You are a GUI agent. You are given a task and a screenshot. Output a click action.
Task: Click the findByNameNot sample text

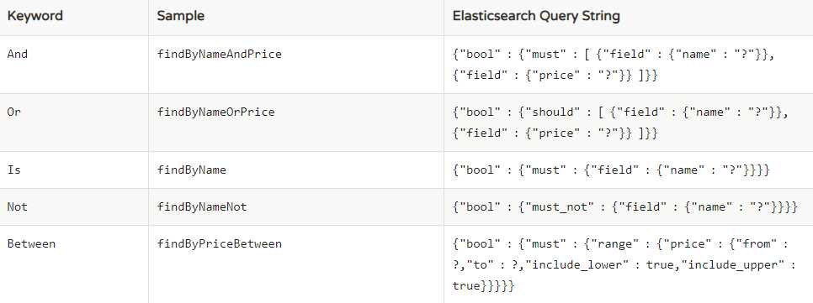click(202, 206)
